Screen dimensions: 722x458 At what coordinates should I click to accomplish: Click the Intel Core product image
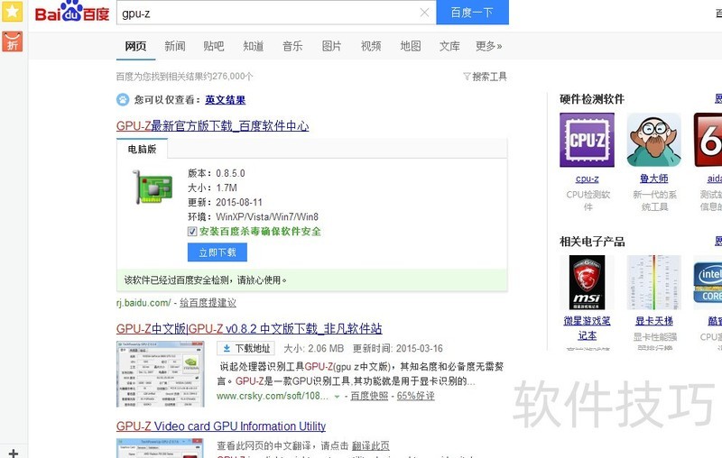click(x=708, y=282)
